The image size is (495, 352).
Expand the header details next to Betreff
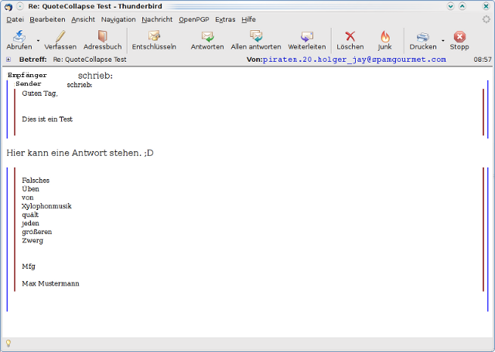(9, 59)
